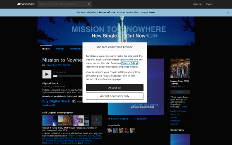This screenshot has width=232, height=145.
Task: Play the Mission to Nowhere track
Action: coord(47,74)
